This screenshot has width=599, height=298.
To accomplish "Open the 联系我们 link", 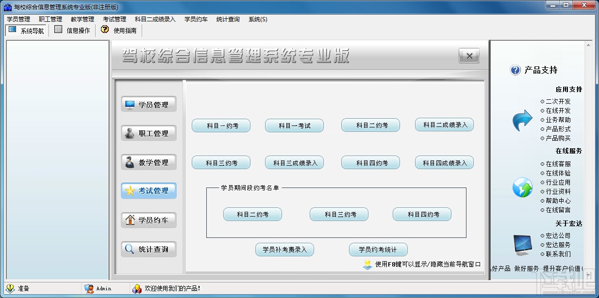I will click(x=558, y=254).
